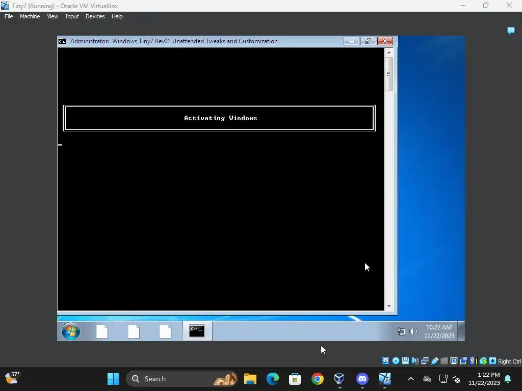Expand the hidden tray icons chevron

pyautogui.click(x=411, y=379)
